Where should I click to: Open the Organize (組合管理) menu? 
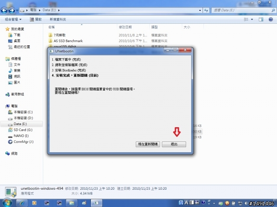[x=13, y=19]
